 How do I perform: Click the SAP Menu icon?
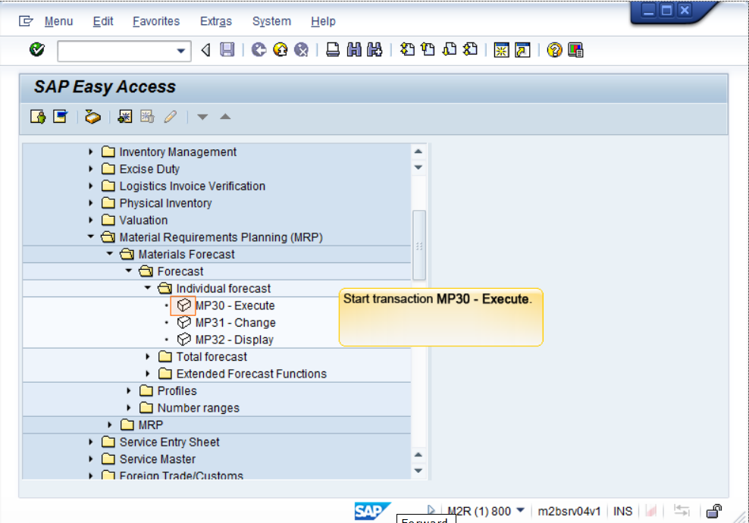pos(60,117)
